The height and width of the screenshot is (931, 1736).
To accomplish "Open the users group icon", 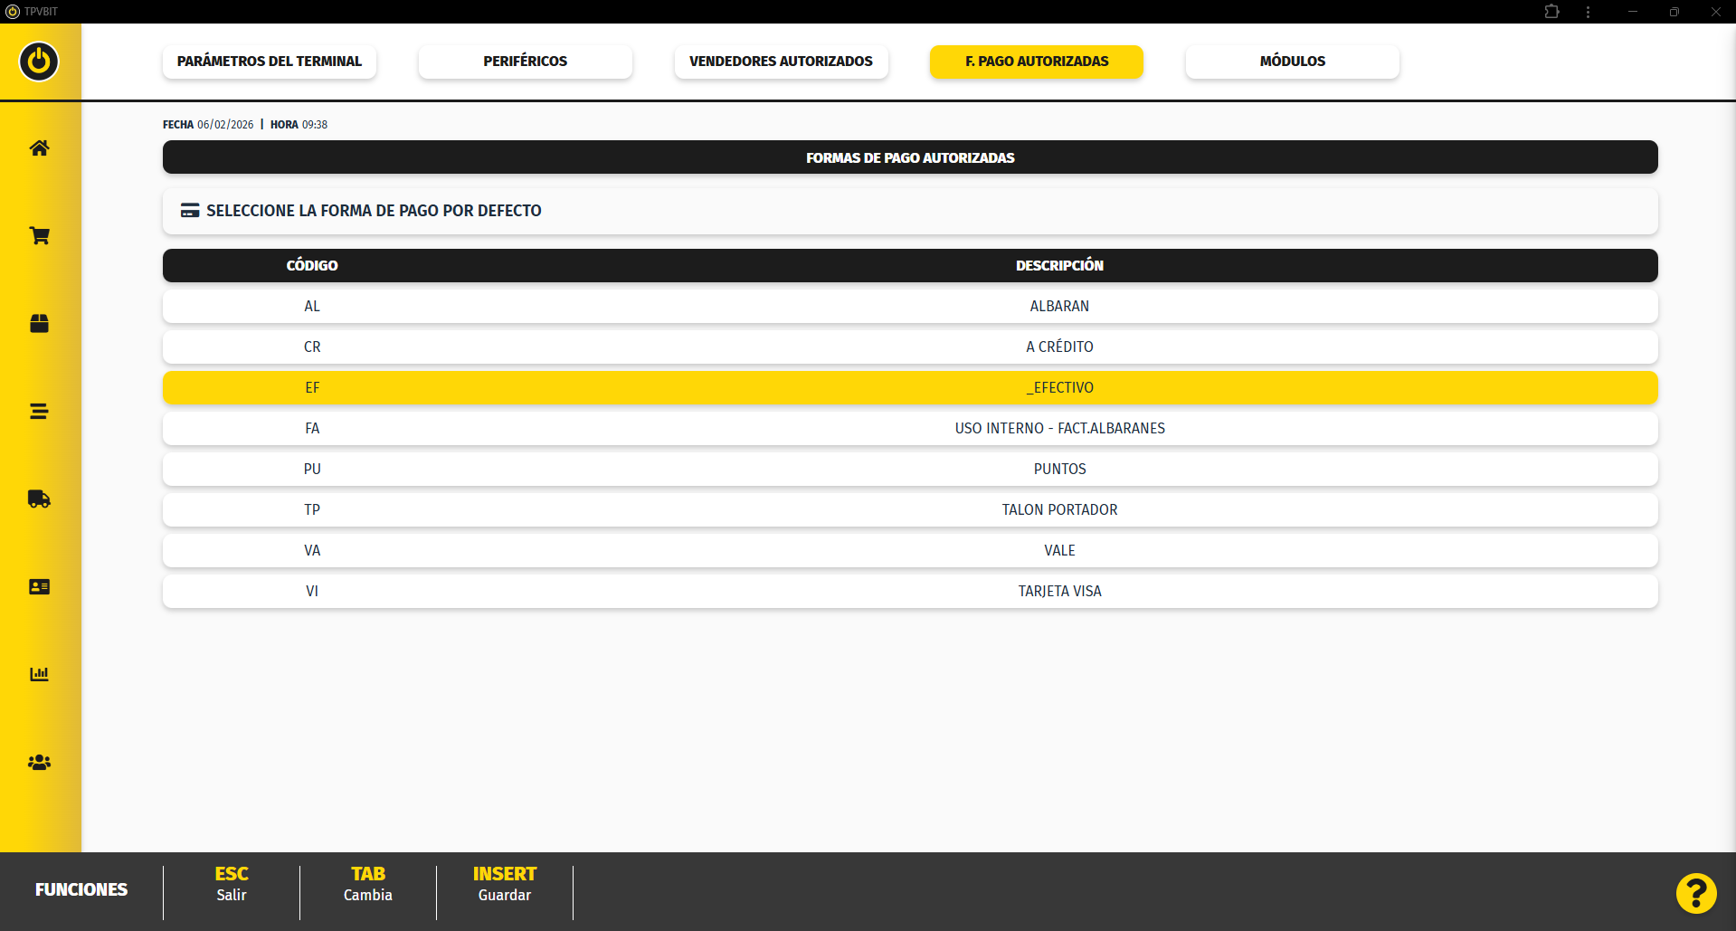I will coord(39,763).
